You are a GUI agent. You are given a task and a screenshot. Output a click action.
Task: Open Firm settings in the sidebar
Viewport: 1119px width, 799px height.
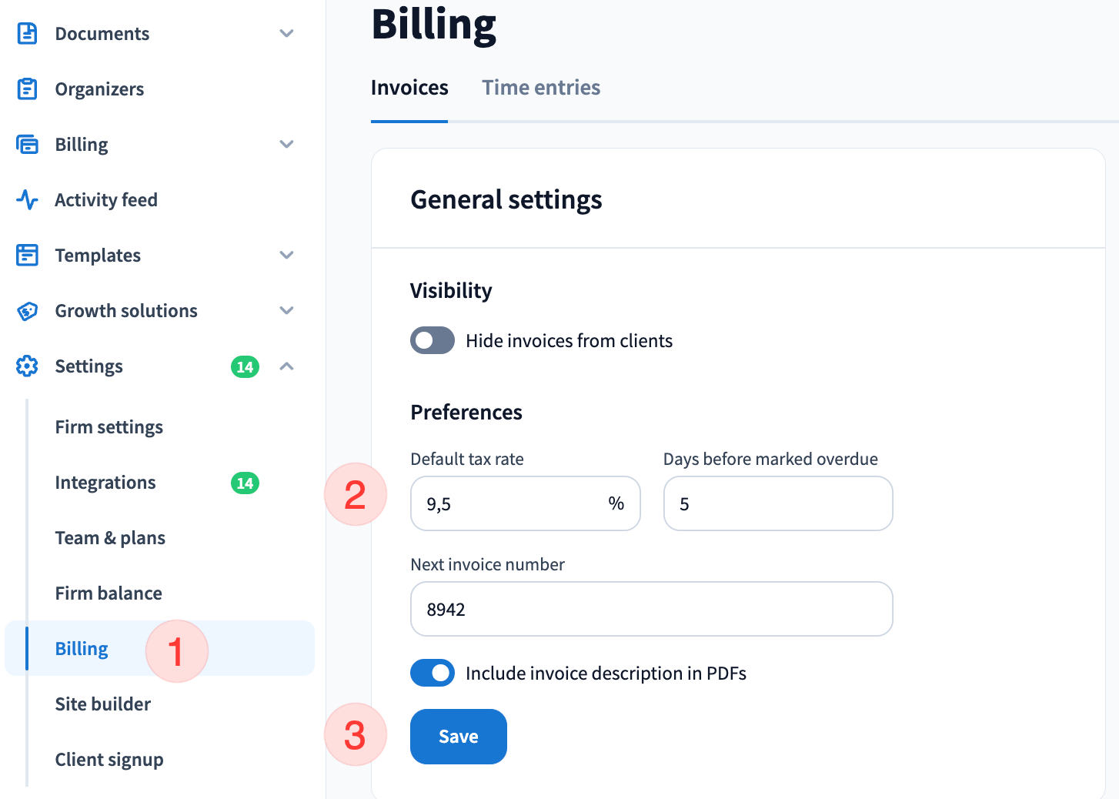click(109, 427)
